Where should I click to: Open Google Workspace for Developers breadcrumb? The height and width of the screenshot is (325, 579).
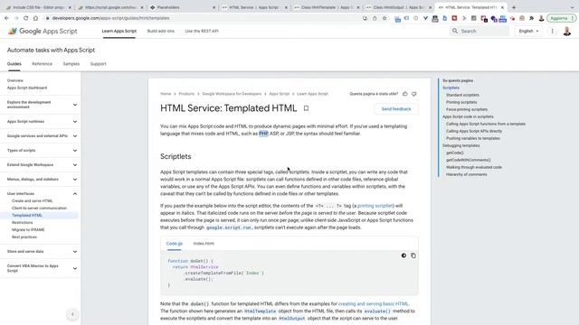(x=232, y=94)
